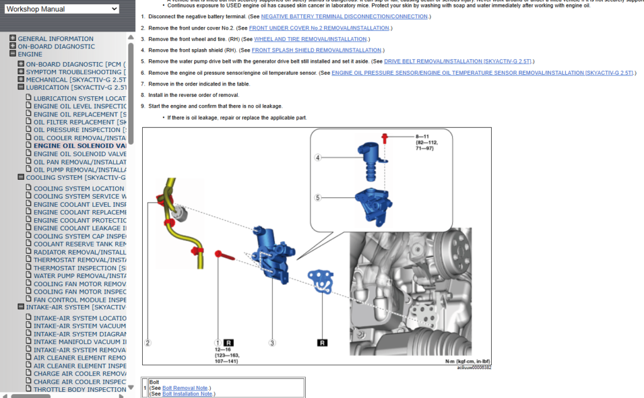
Task: Select INTAKE-AIR SYSTEM DIAGRAM entry
Action: (80, 334)
